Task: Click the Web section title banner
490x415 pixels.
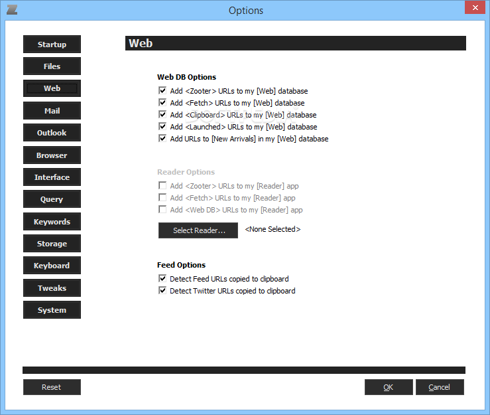Action: coord(295,43)
